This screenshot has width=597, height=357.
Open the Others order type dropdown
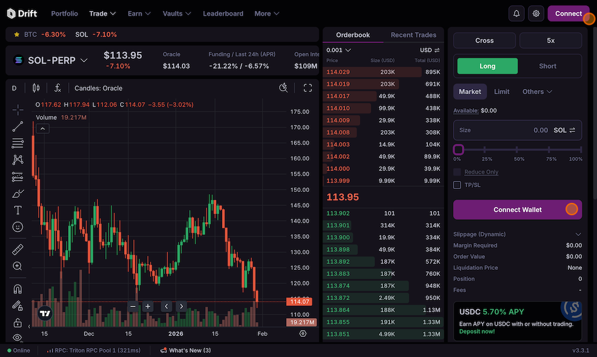point(536,92)
